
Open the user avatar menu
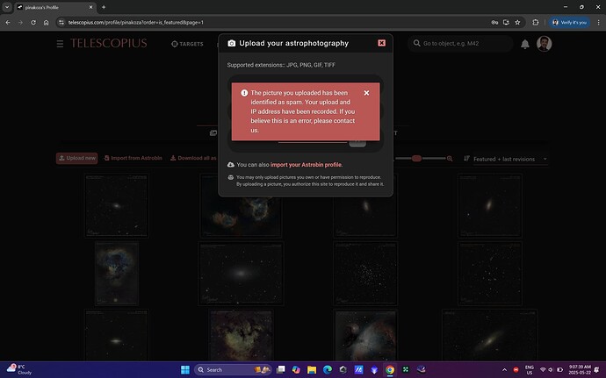click(x=544, y=44)
